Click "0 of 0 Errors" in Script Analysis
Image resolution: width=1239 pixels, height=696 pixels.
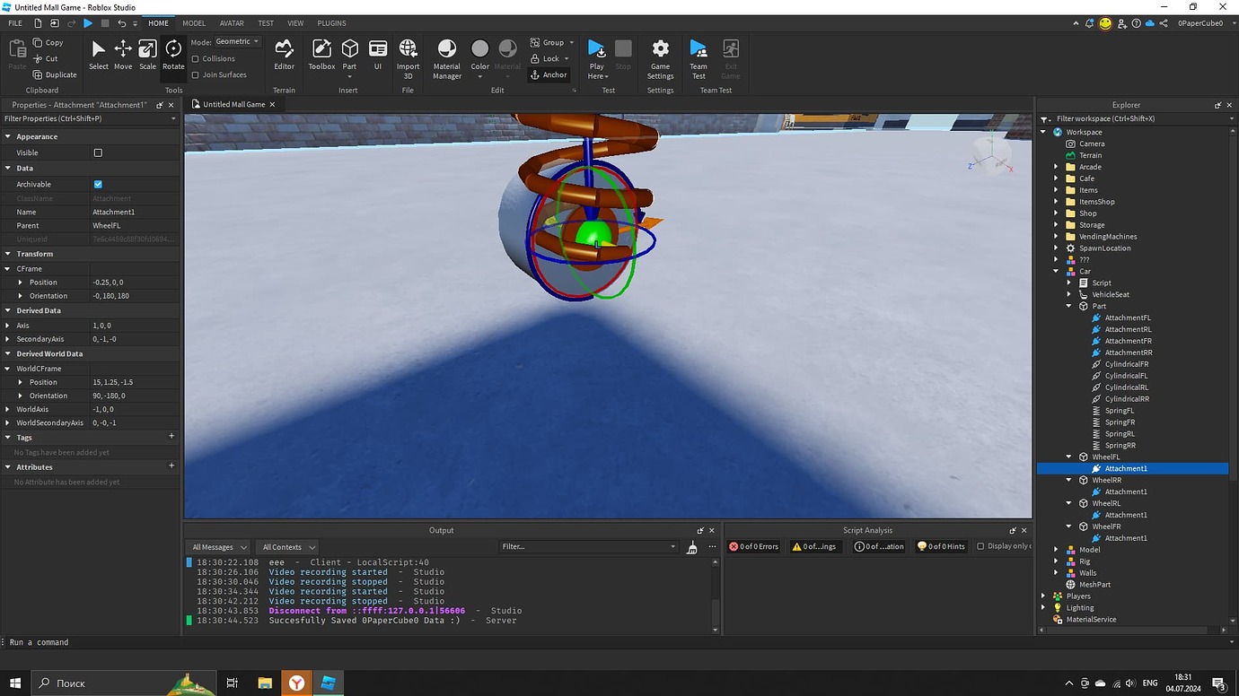point(753,546)
